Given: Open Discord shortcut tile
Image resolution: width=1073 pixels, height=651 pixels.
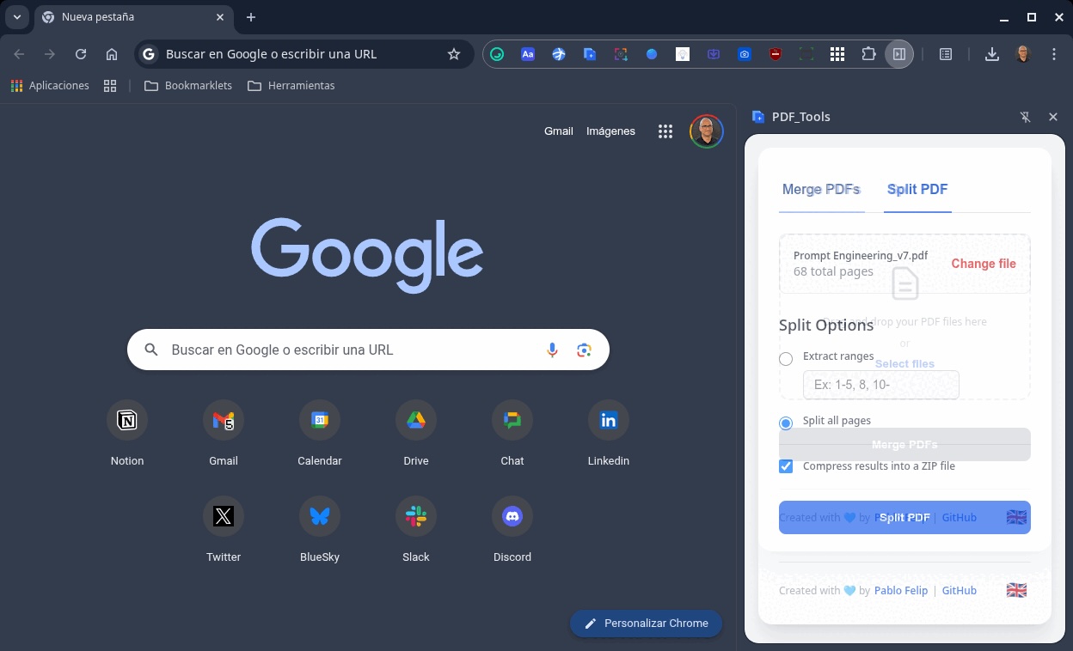Looking at the screenshot, I should coord(512,516).
